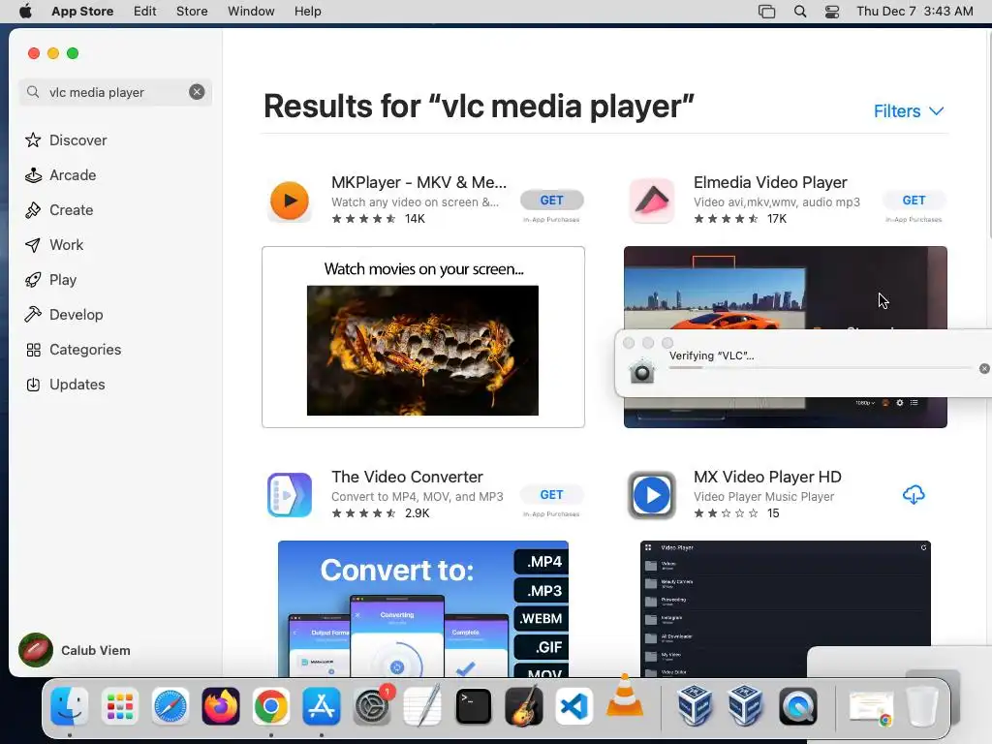Select Create in the sidebar
Screen dimensions: 992x744
tap(59, 209)
